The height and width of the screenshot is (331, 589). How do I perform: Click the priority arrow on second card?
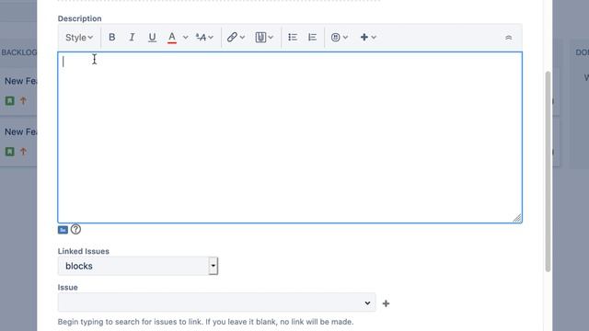23,151
